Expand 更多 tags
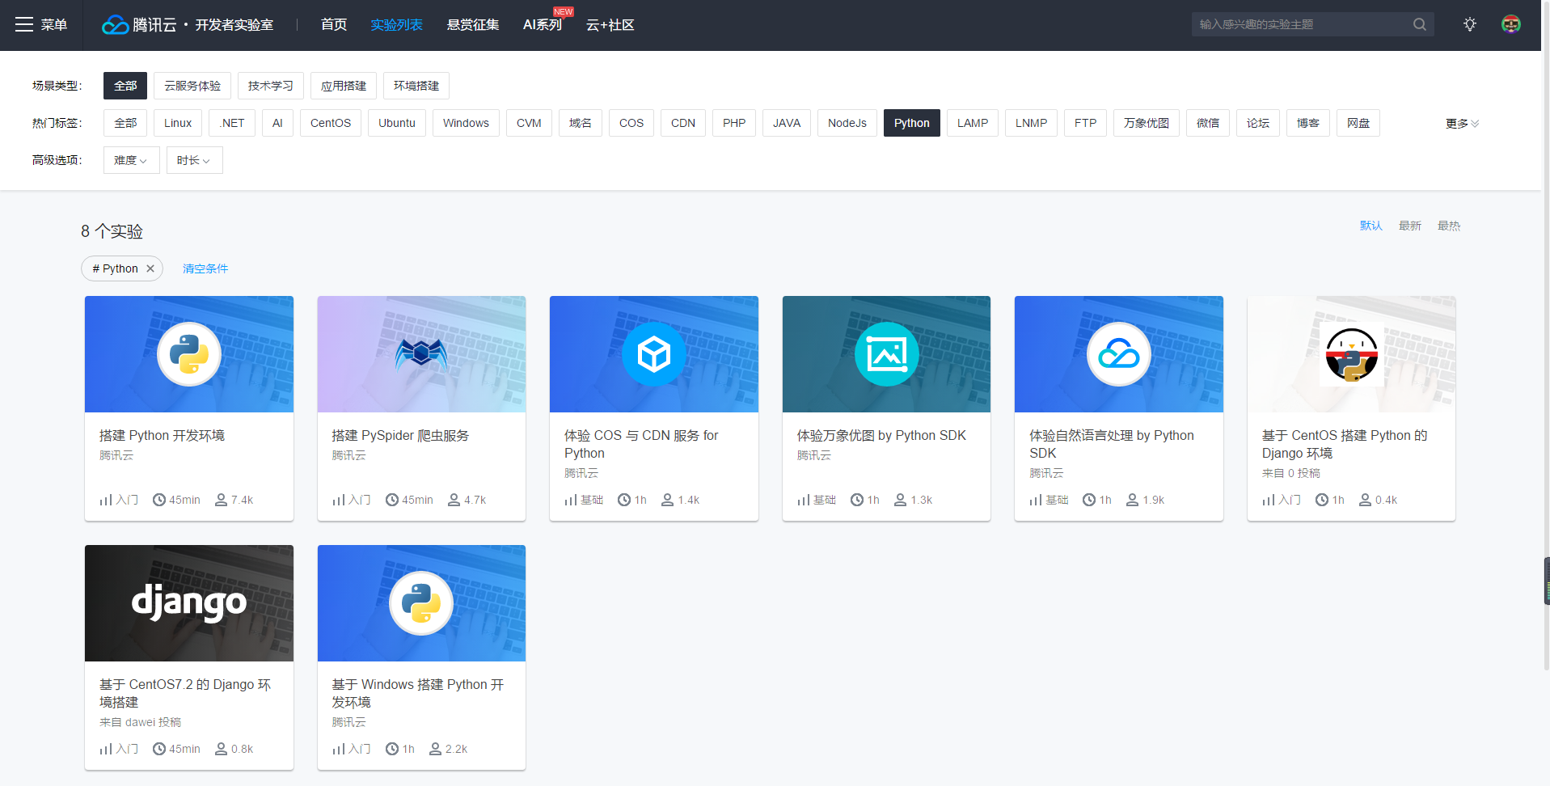Image resolution: width=1550 pixels, height=786 pixels. (x=1463, y=124)
